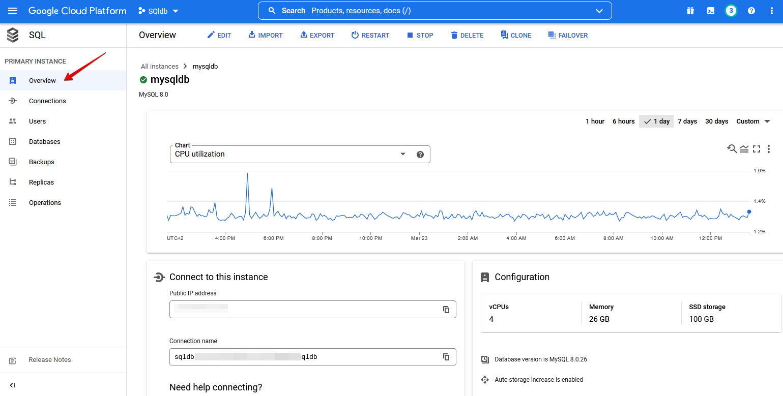Open notifications badge showing 3
Image resolution: width=783 pixels, height=396 pixels.
click(731, 11)
